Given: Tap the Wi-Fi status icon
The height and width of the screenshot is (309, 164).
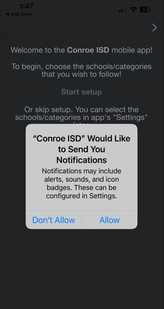Looking at the screenshot, I should pyautogui.click(x=133, y=10).
